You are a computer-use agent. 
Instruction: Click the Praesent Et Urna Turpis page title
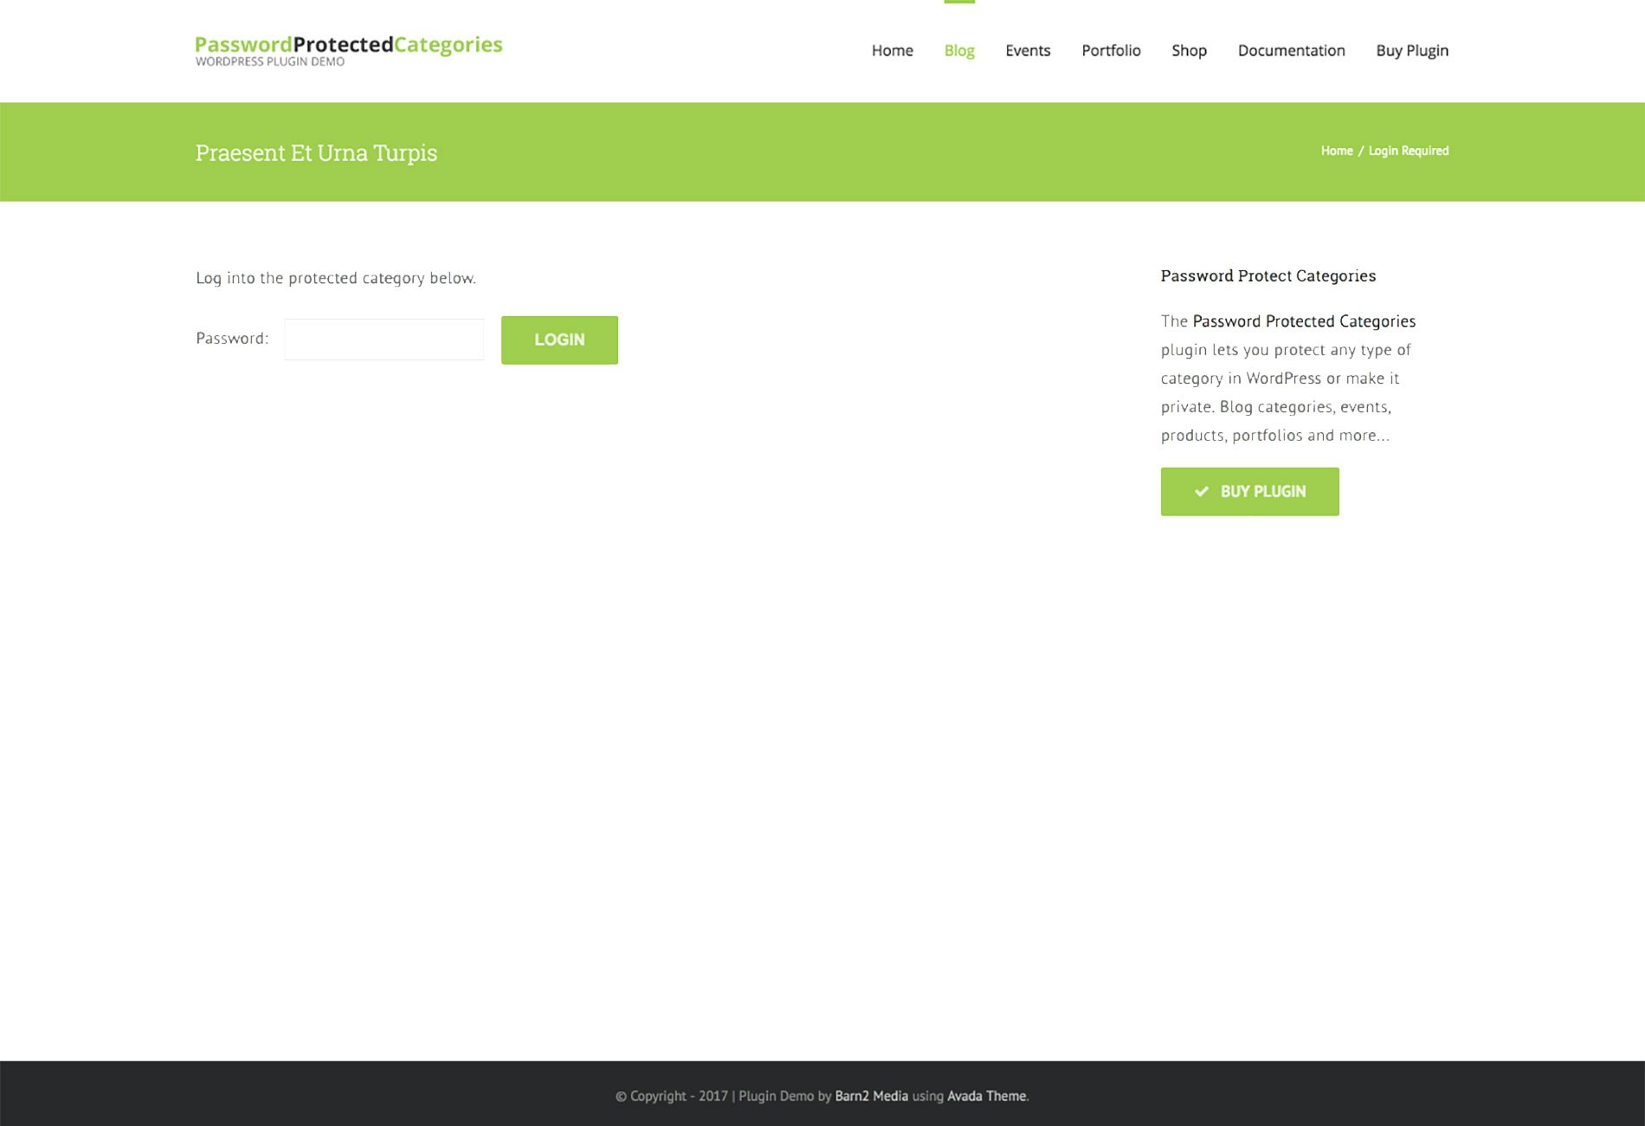coord(317,152)
